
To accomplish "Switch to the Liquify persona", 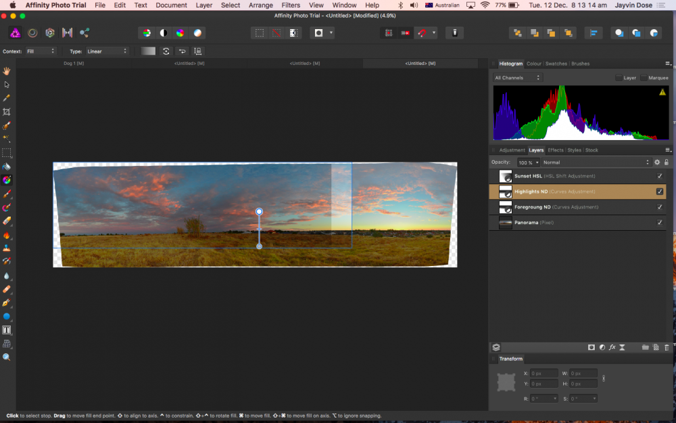I will click(x=32, y=32).
